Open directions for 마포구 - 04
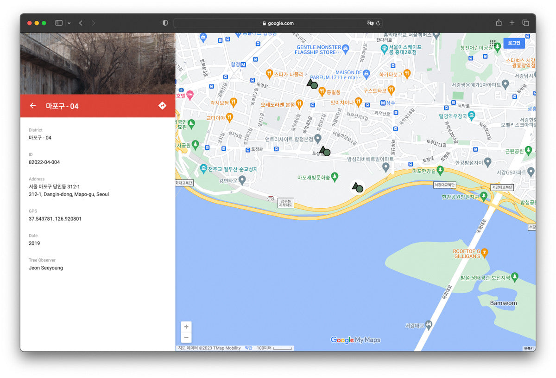Screen dimensions: 556x378 (162, 106)
